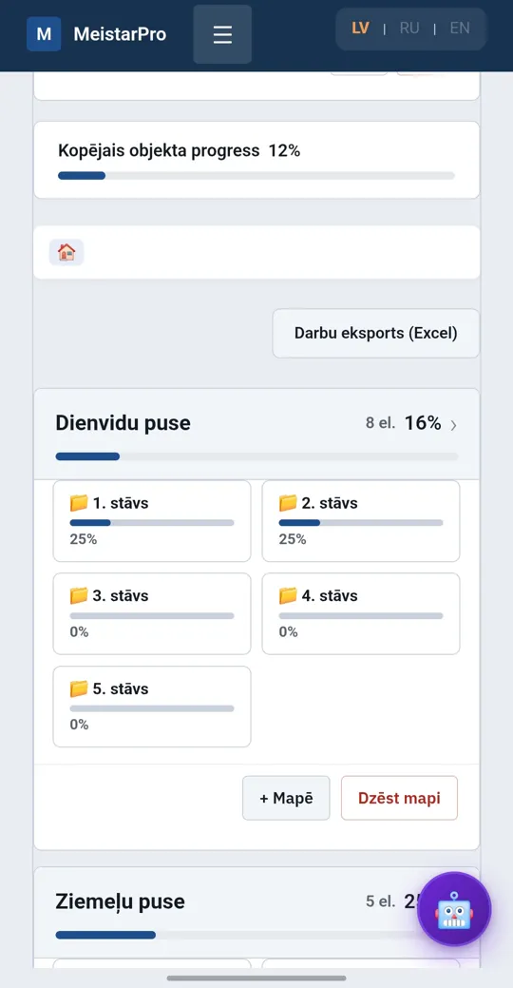This screenshot has height=988, width=513.
Task: Open the 2. stāvs folder icon
Action: pyautogui.click(x=288, y=503)
